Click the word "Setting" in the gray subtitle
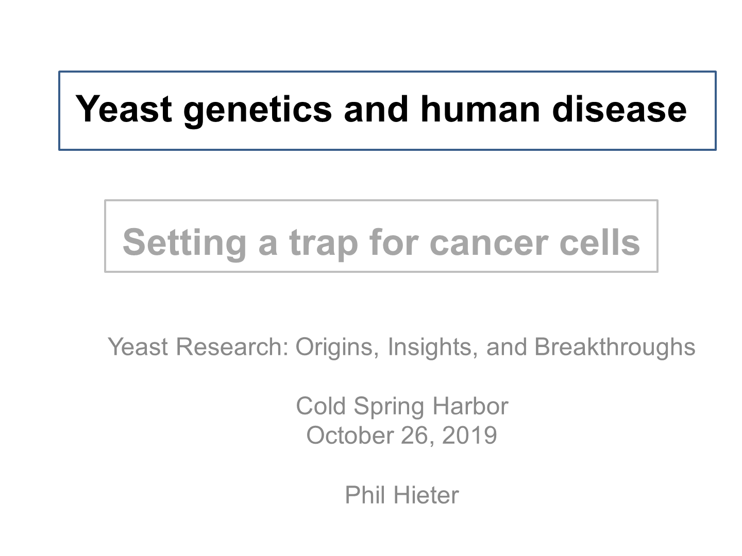The image size is (742, 556). [184, 242]
